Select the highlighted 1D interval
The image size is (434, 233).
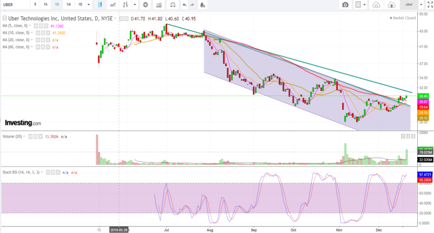click(57, 4)
